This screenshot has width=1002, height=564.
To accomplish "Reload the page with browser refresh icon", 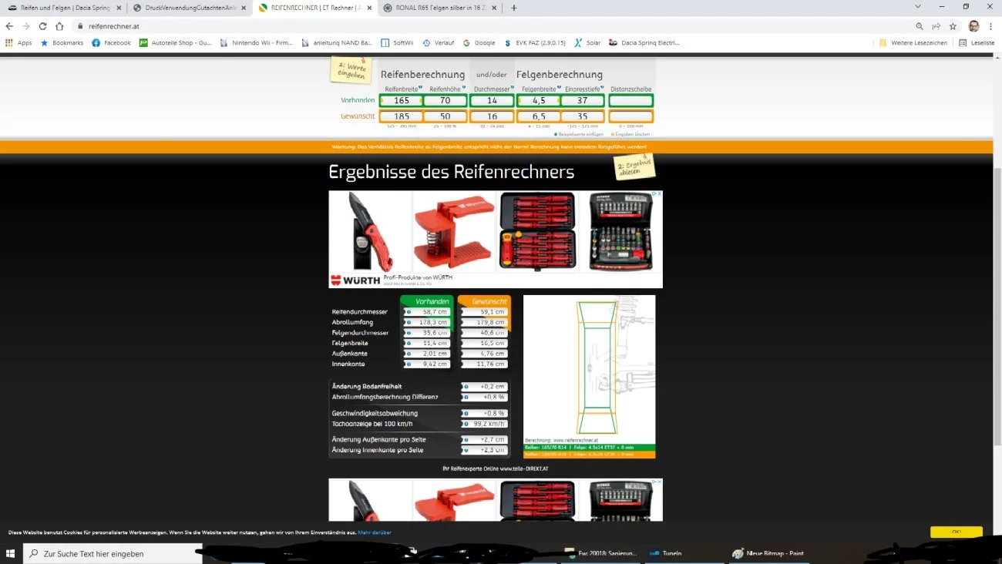I will tap(42, 26).
